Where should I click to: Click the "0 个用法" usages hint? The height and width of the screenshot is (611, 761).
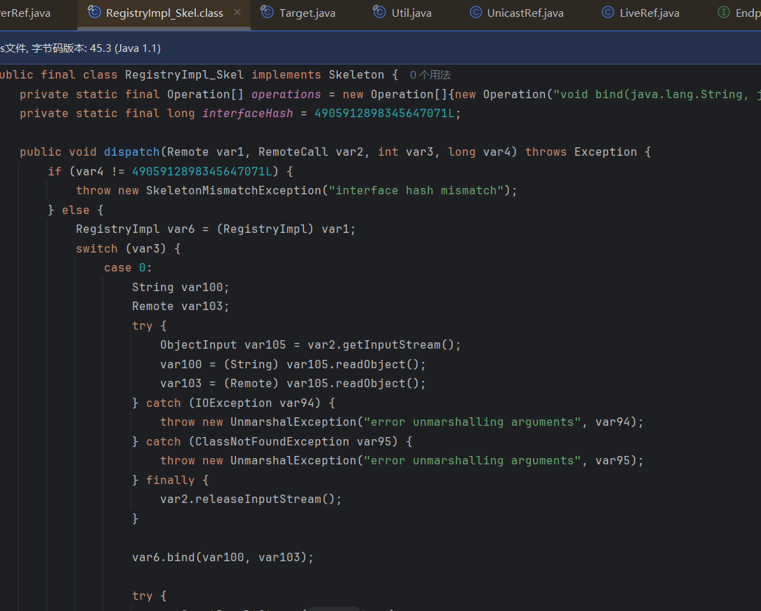point(430,75)
